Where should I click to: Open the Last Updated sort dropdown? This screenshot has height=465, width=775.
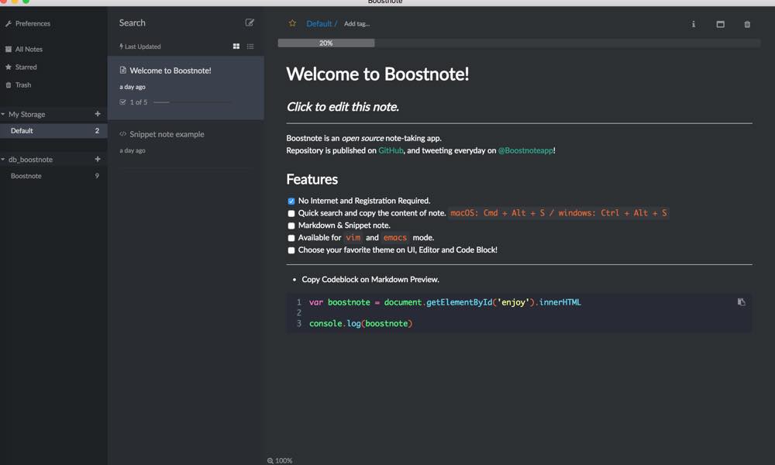142,46
